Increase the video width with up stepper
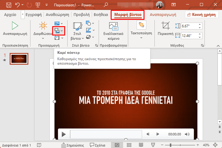 coord(200,34)
